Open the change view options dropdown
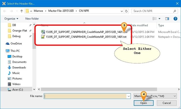Viewport: 181px width, 109px height. tap(159, 19)
